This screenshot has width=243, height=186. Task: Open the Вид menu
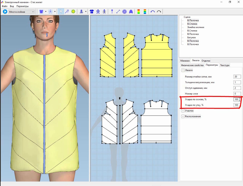tap(12, 6)
